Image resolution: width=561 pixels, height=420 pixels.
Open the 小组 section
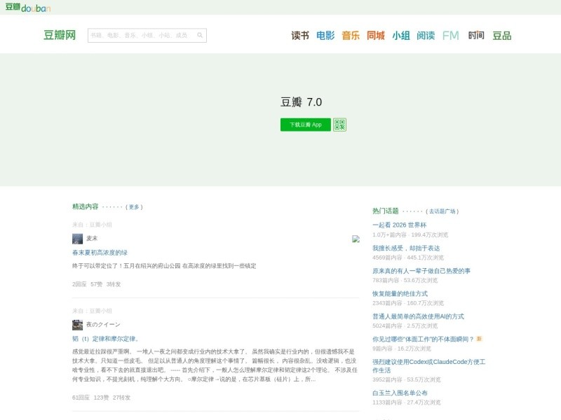[x=400, y=36]
